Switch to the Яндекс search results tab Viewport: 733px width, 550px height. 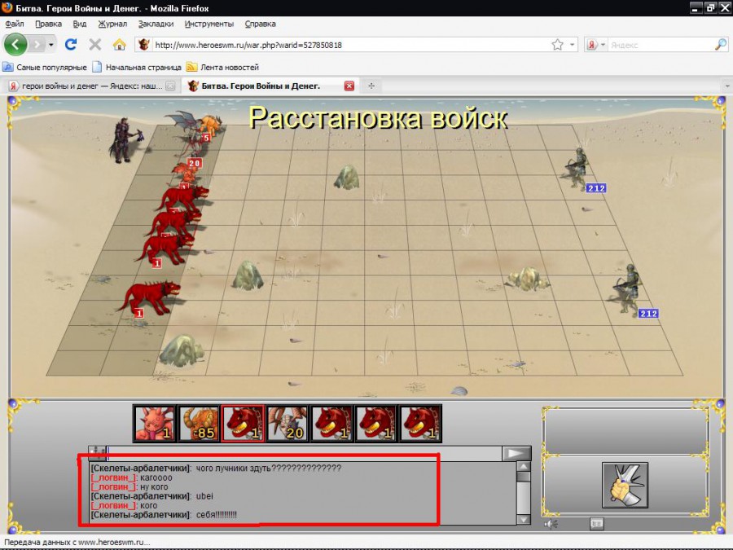91,86
